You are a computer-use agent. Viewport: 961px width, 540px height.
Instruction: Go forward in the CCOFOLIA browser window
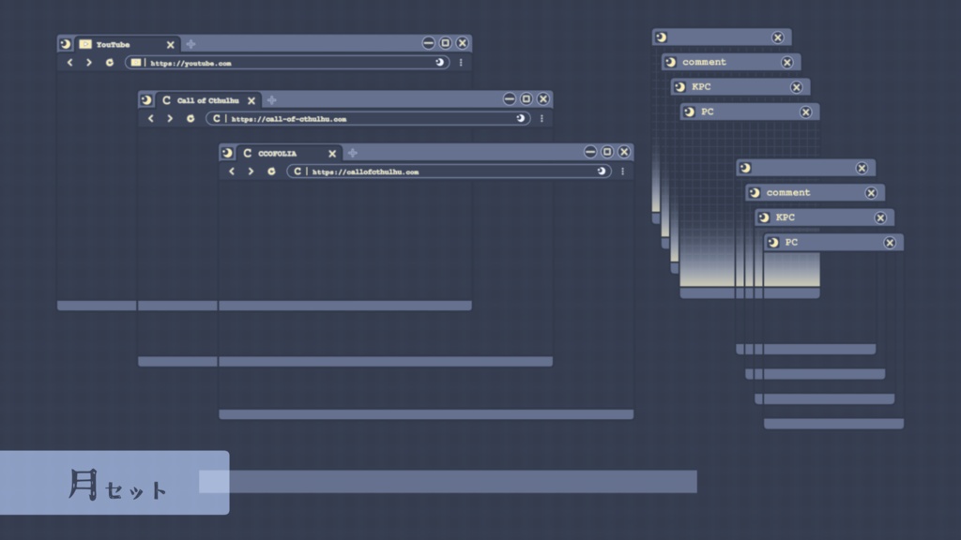(251, 172)
